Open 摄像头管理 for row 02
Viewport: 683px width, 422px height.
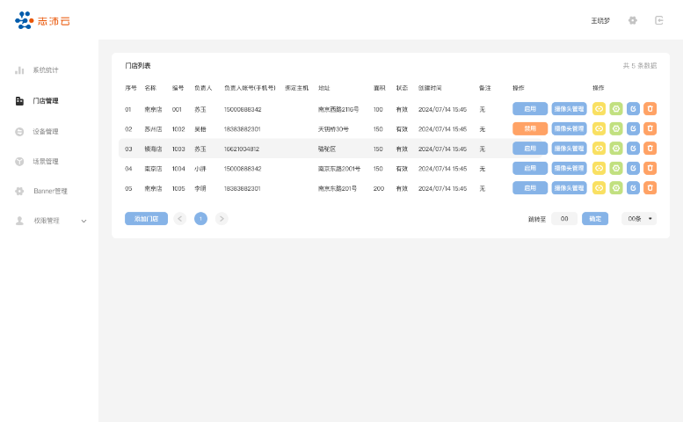[569, 128]
